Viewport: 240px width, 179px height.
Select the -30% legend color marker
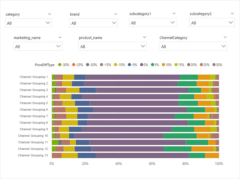point(60,65)
